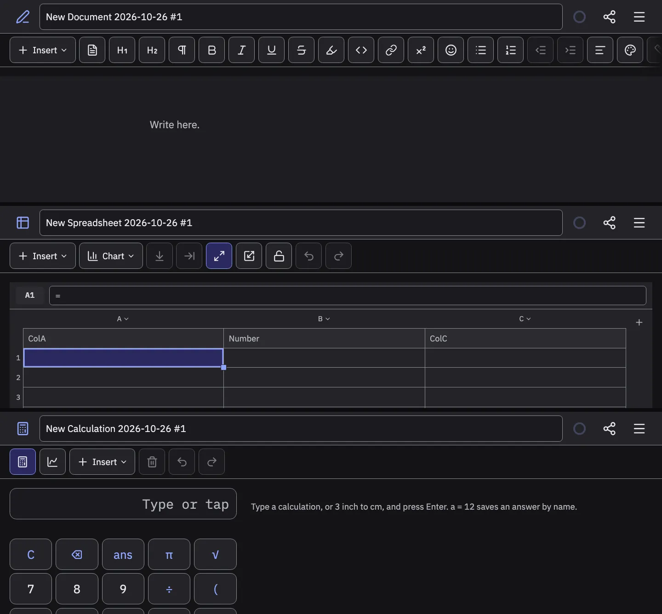Toggle italic formatting in document toolbar
The image size is (662, 614).
[241, 50]
